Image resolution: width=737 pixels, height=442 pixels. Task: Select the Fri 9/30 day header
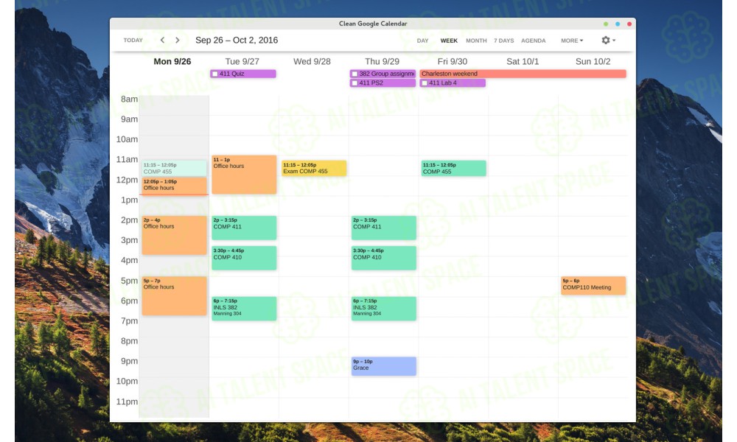[453, 62]
